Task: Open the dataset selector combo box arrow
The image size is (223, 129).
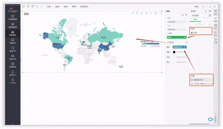Action: point(206,15)
